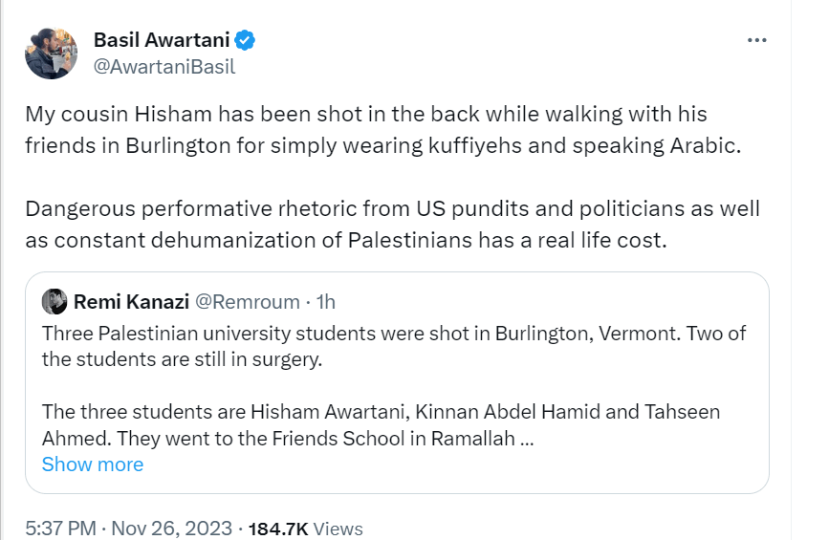Open Basil Awartani's profile picture
The image size is (829, 540).
coord(51,53)
